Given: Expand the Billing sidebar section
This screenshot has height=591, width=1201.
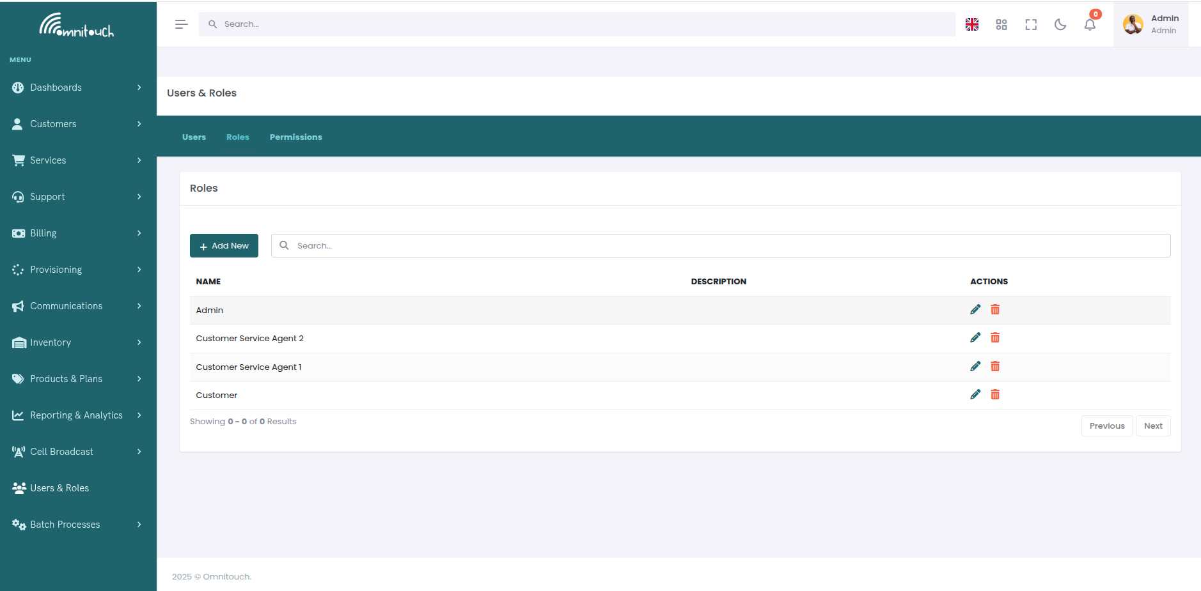Looking at the screenshot, I should tap(43, 233).
